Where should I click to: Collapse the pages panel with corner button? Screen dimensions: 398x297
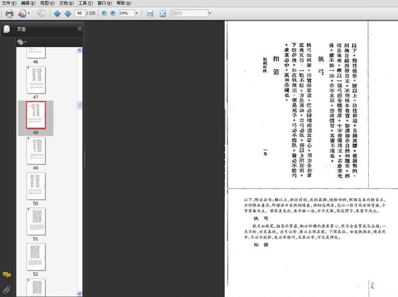80,29
